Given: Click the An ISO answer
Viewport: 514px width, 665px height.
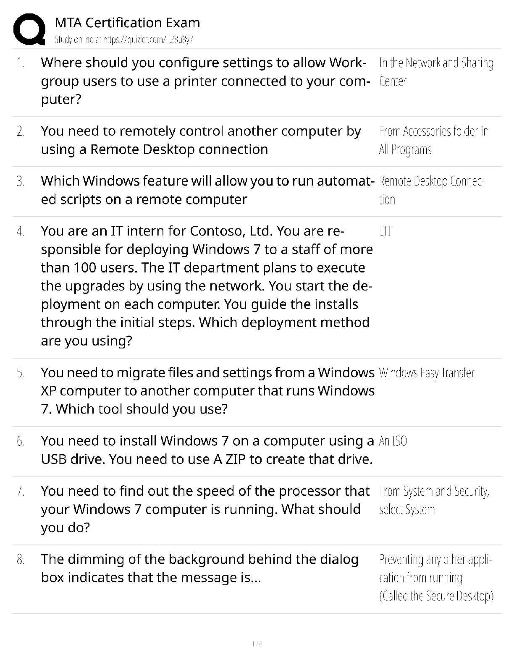Looking at the screenshot, I should 393,441.
